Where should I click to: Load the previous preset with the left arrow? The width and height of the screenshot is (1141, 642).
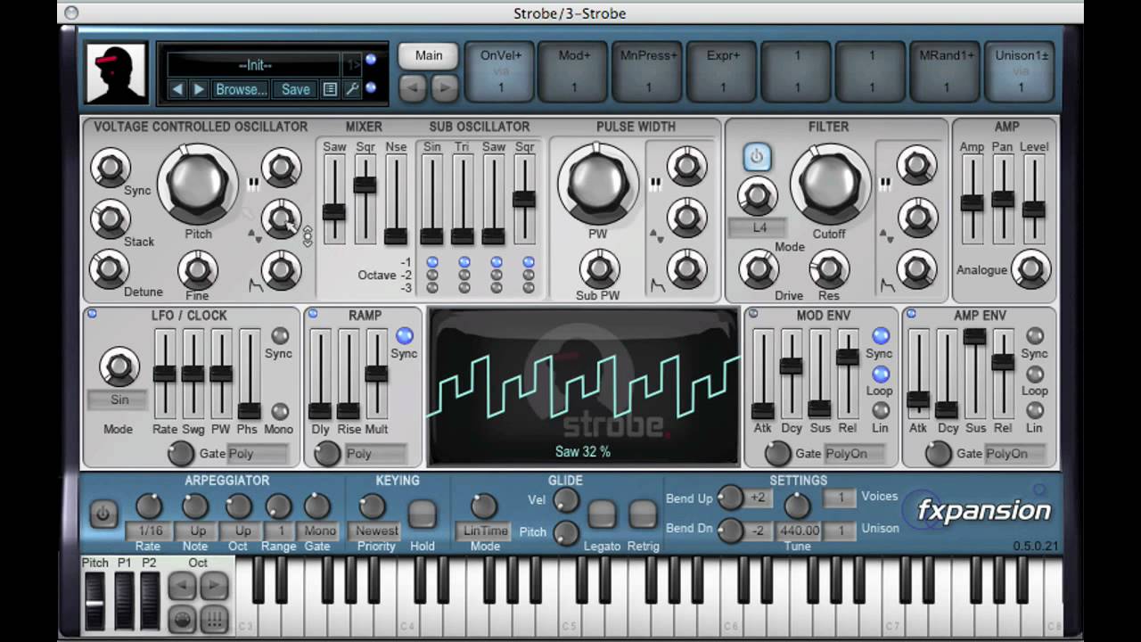click(177, 89)
